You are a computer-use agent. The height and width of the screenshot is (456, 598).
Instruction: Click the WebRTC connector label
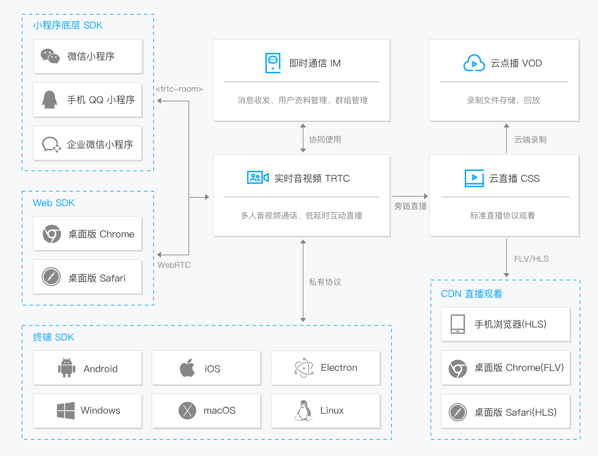point(174,265)
